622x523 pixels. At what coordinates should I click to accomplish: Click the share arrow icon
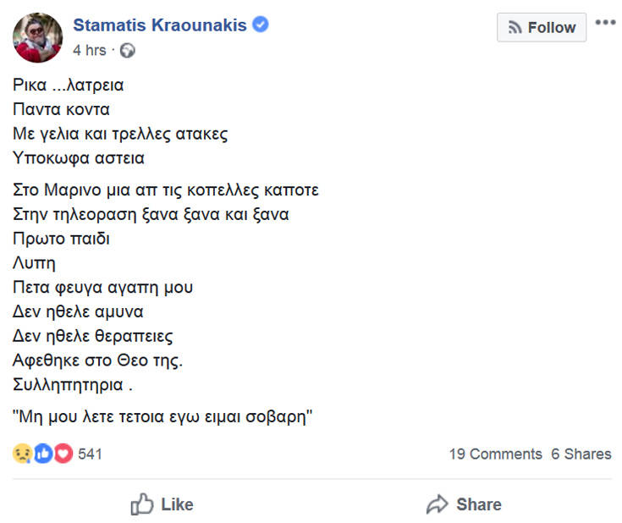coord(437,505)
